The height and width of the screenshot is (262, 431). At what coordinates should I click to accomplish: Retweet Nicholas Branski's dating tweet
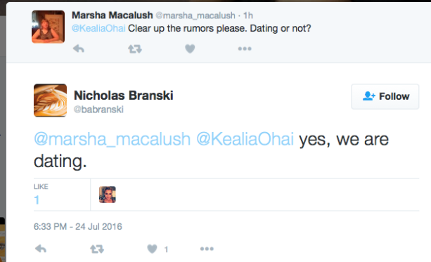click(97, 249)
